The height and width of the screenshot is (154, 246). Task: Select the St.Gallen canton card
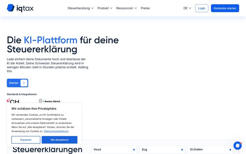click(210, 150)
